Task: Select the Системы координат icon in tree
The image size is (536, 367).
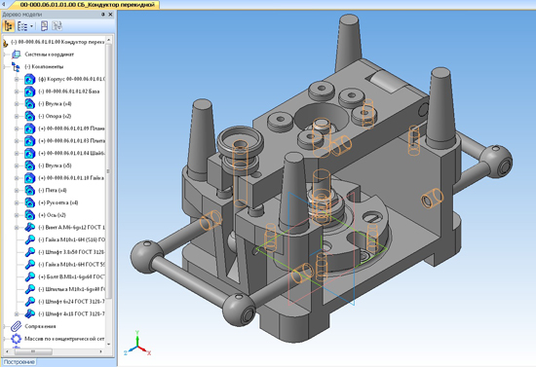Action: 16,55
